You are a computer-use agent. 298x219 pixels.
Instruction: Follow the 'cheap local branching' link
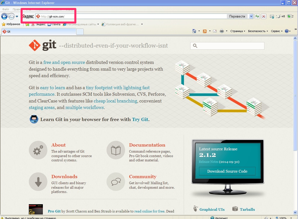coord(115,101)
